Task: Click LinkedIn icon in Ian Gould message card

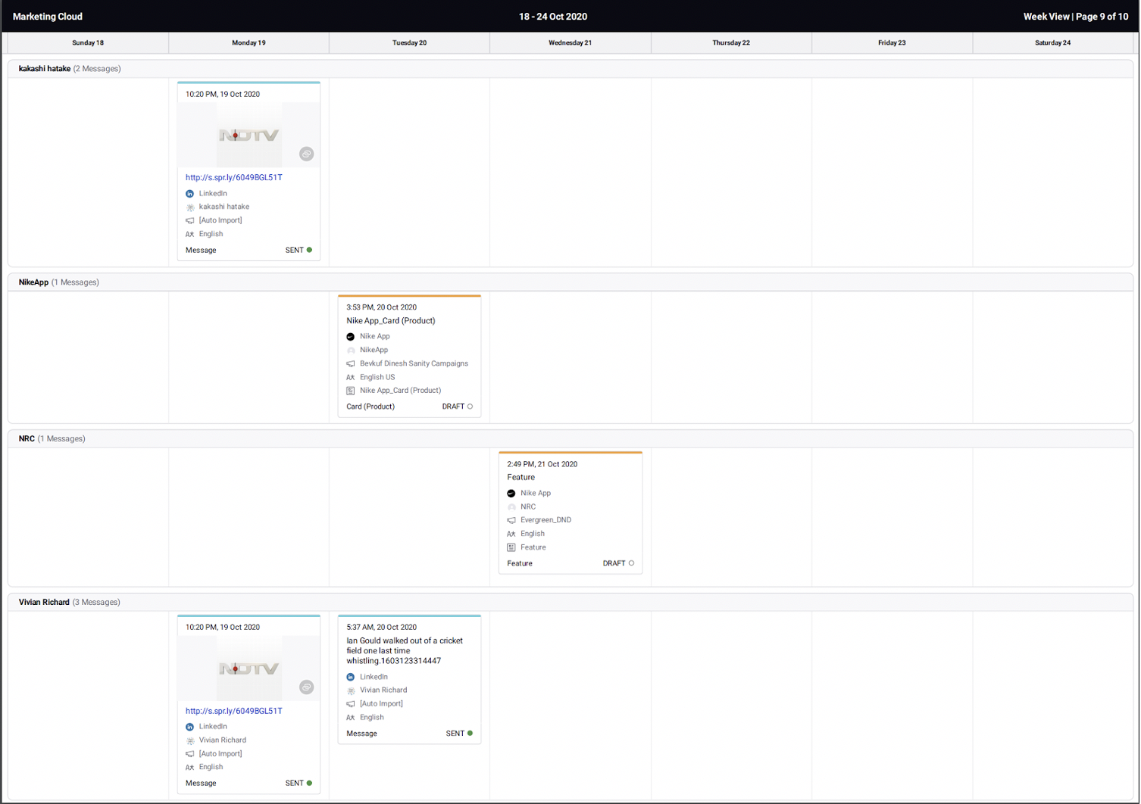Action: [351, 678]
